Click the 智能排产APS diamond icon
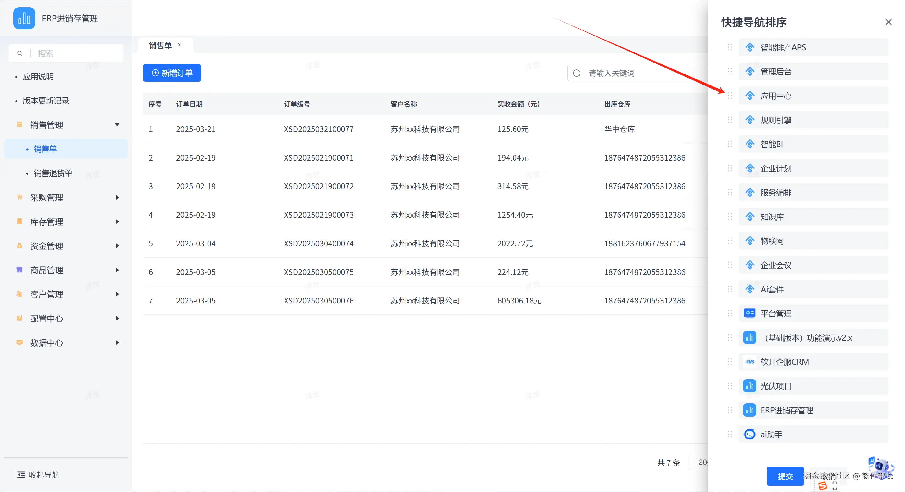This screenshot has width=905, height=492. tap(750, 47)
